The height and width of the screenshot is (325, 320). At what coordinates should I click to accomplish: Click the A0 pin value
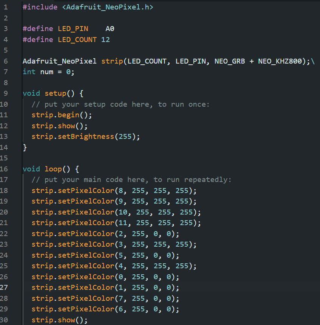pos(110,29)
